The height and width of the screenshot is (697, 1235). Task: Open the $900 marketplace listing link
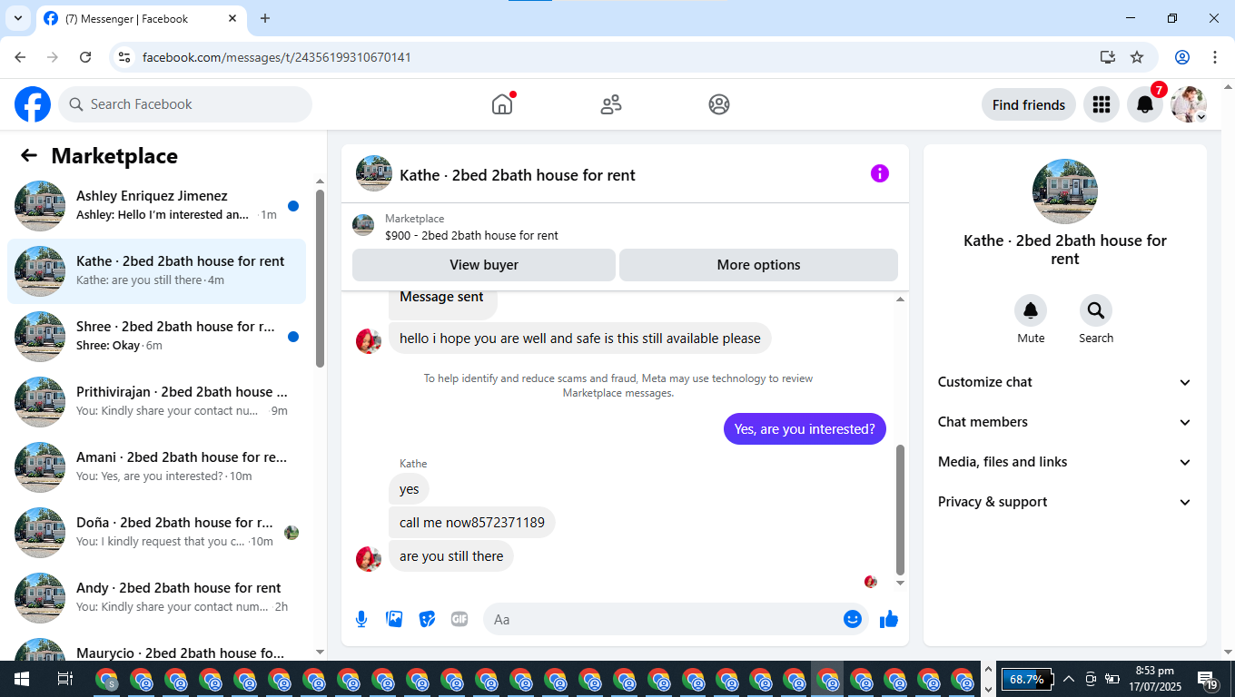point(471,235)
